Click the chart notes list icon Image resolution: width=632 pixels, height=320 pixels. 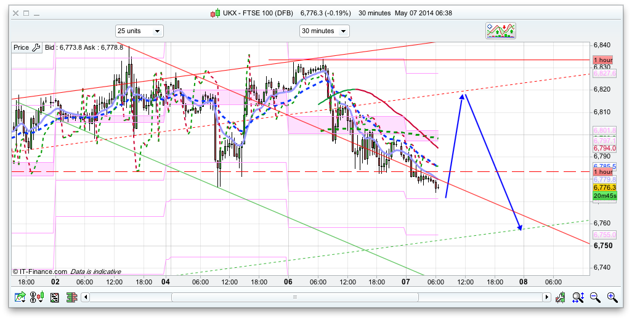coord(55,297)
